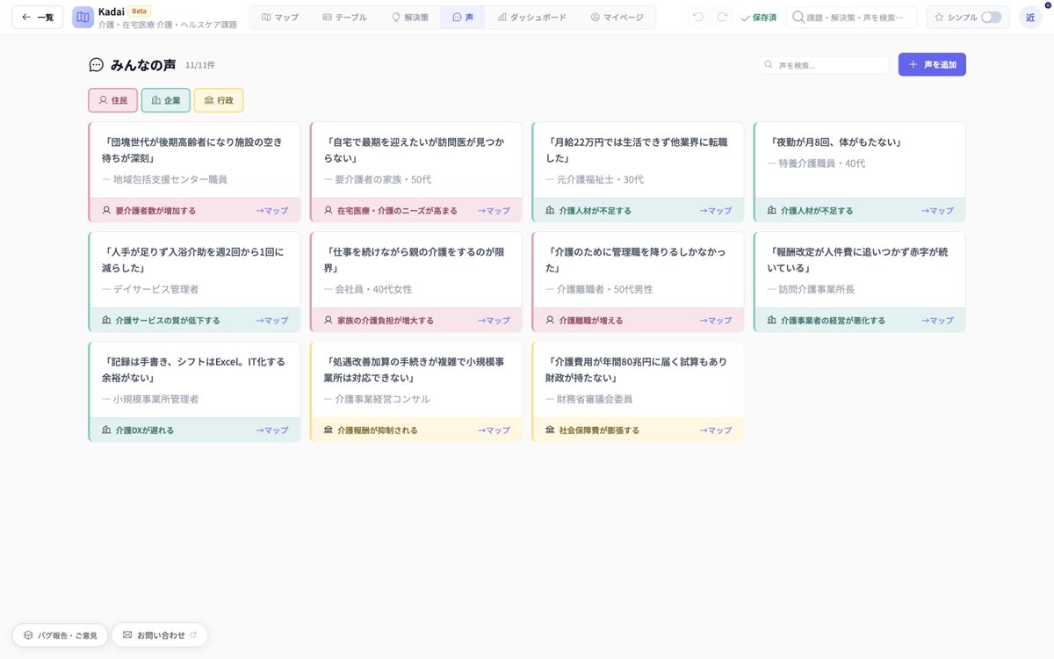Toggle the 行政 filter chip

[218, 100]
